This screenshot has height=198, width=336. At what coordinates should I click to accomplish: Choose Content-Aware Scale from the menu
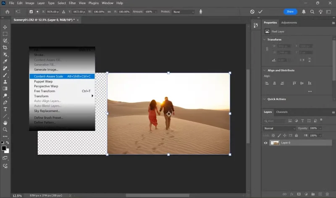tap(62, 76)
